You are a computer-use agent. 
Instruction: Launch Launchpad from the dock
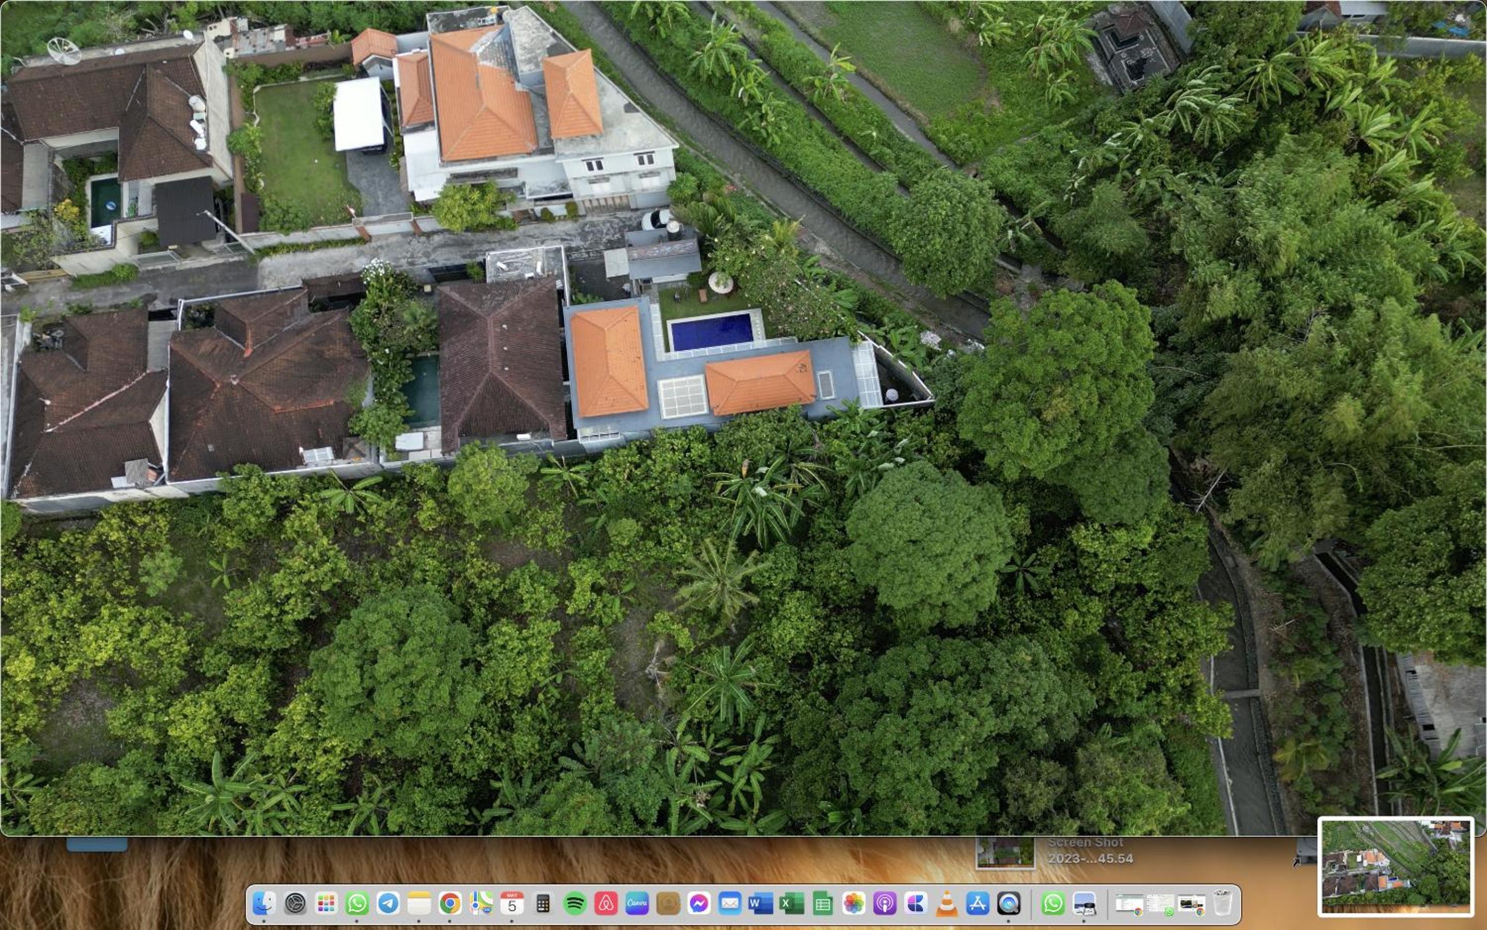tap(327, 904)
